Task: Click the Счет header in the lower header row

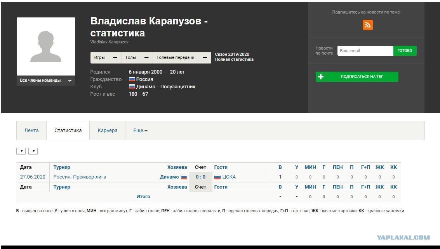Action: [x=201, y=187]
